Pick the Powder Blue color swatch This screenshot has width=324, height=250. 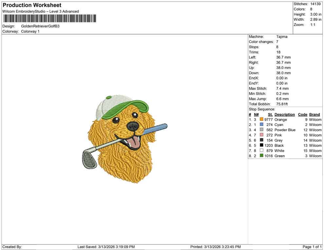(x=261, y=130)
